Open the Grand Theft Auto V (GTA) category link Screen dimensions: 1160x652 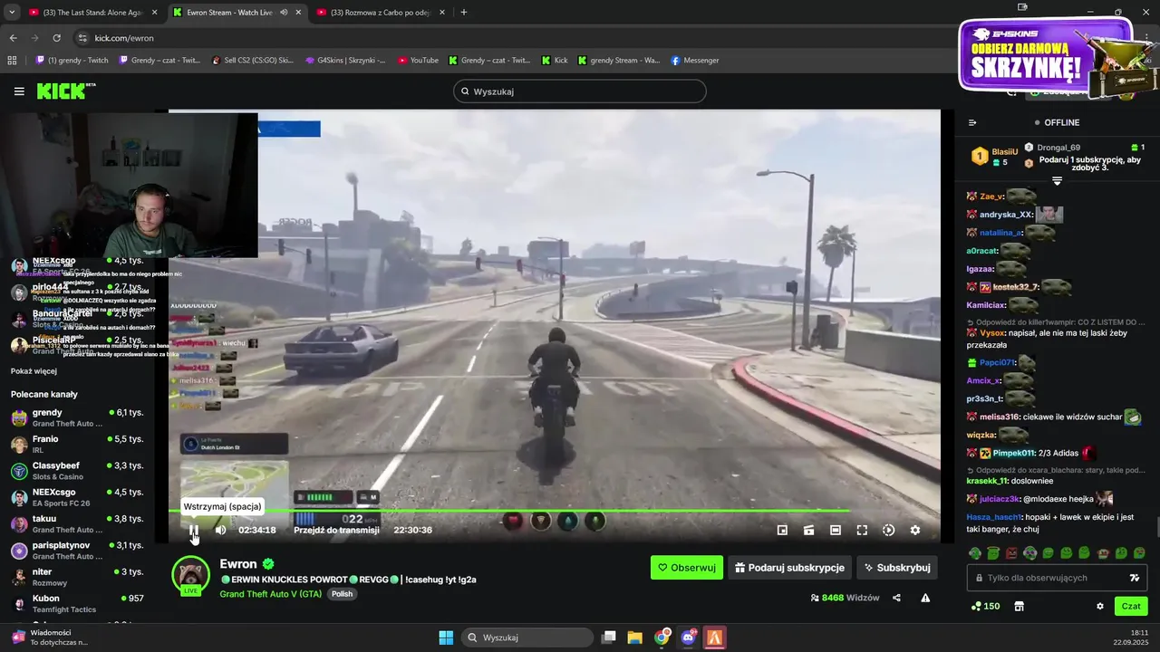click(x=271, y=594)
